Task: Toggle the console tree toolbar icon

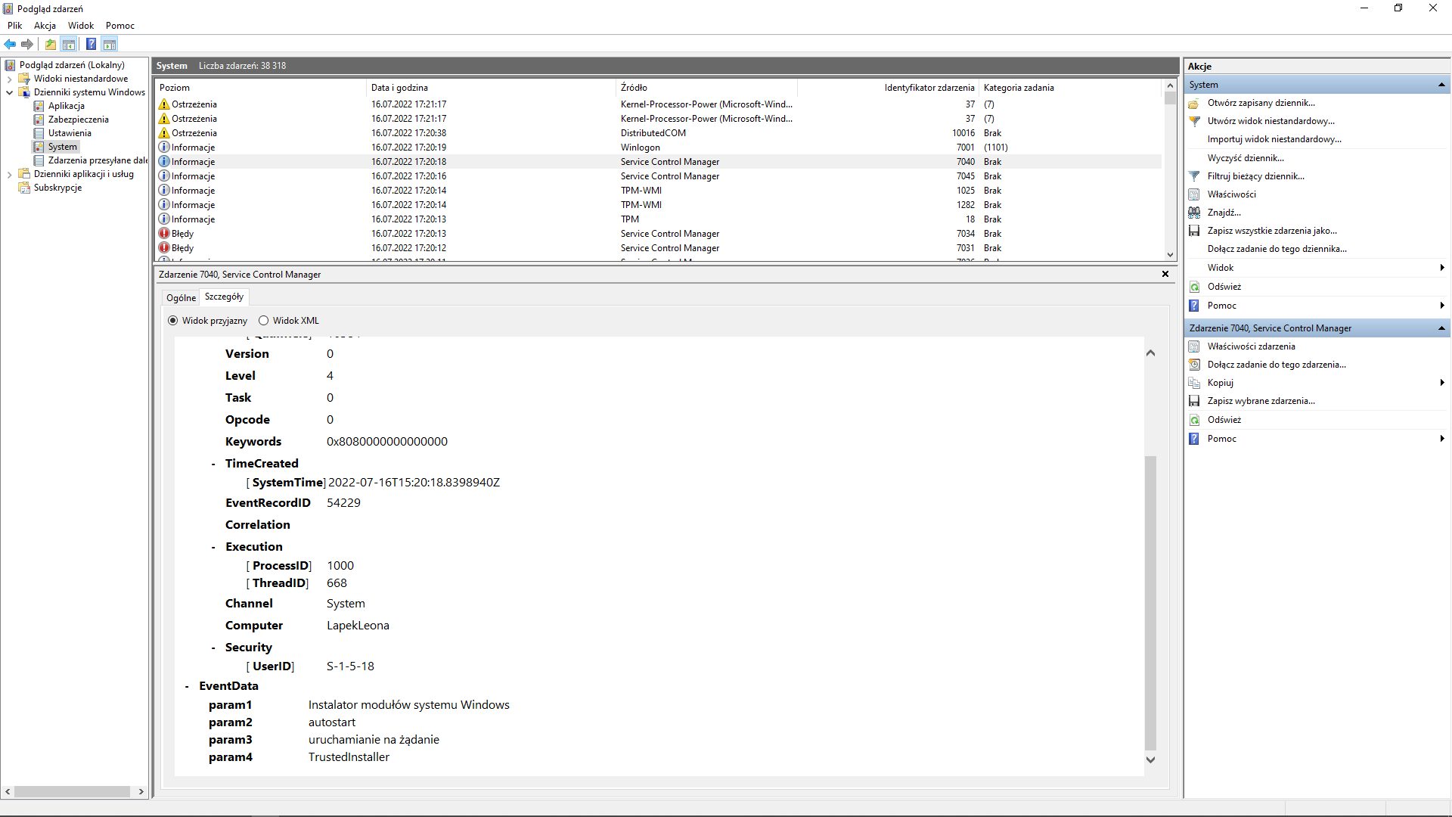Action: pos(69,44)
